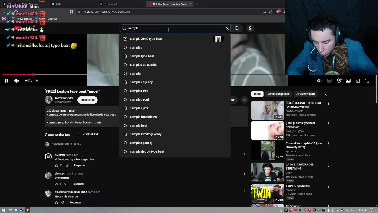Click the YouTube address bar URL
The width and height of the screenshot is (378, 213).
(x=107, y=12)
